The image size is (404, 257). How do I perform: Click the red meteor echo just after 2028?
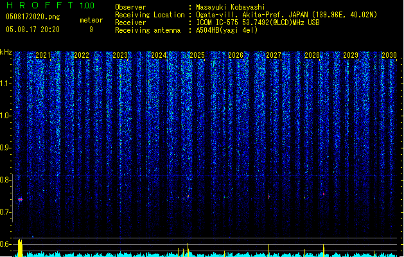tap(324, 193)
